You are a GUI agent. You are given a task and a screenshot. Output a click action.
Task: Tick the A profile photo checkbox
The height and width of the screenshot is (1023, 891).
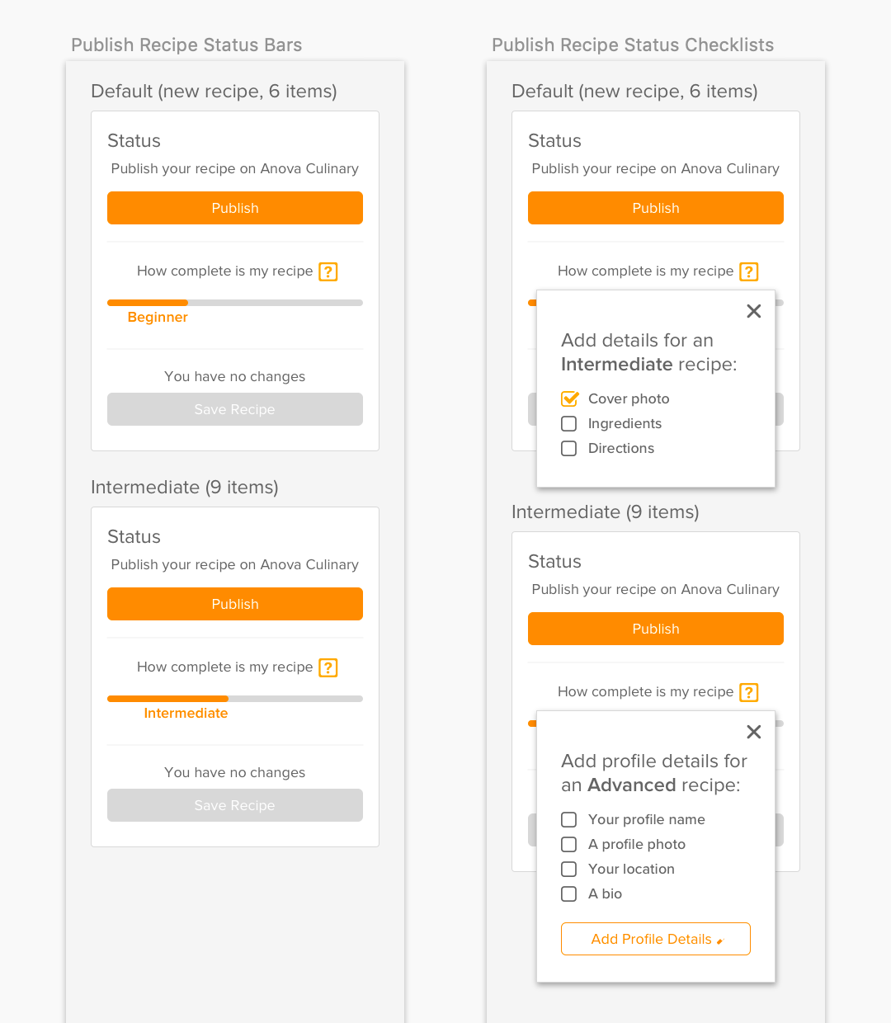[569, 844]
